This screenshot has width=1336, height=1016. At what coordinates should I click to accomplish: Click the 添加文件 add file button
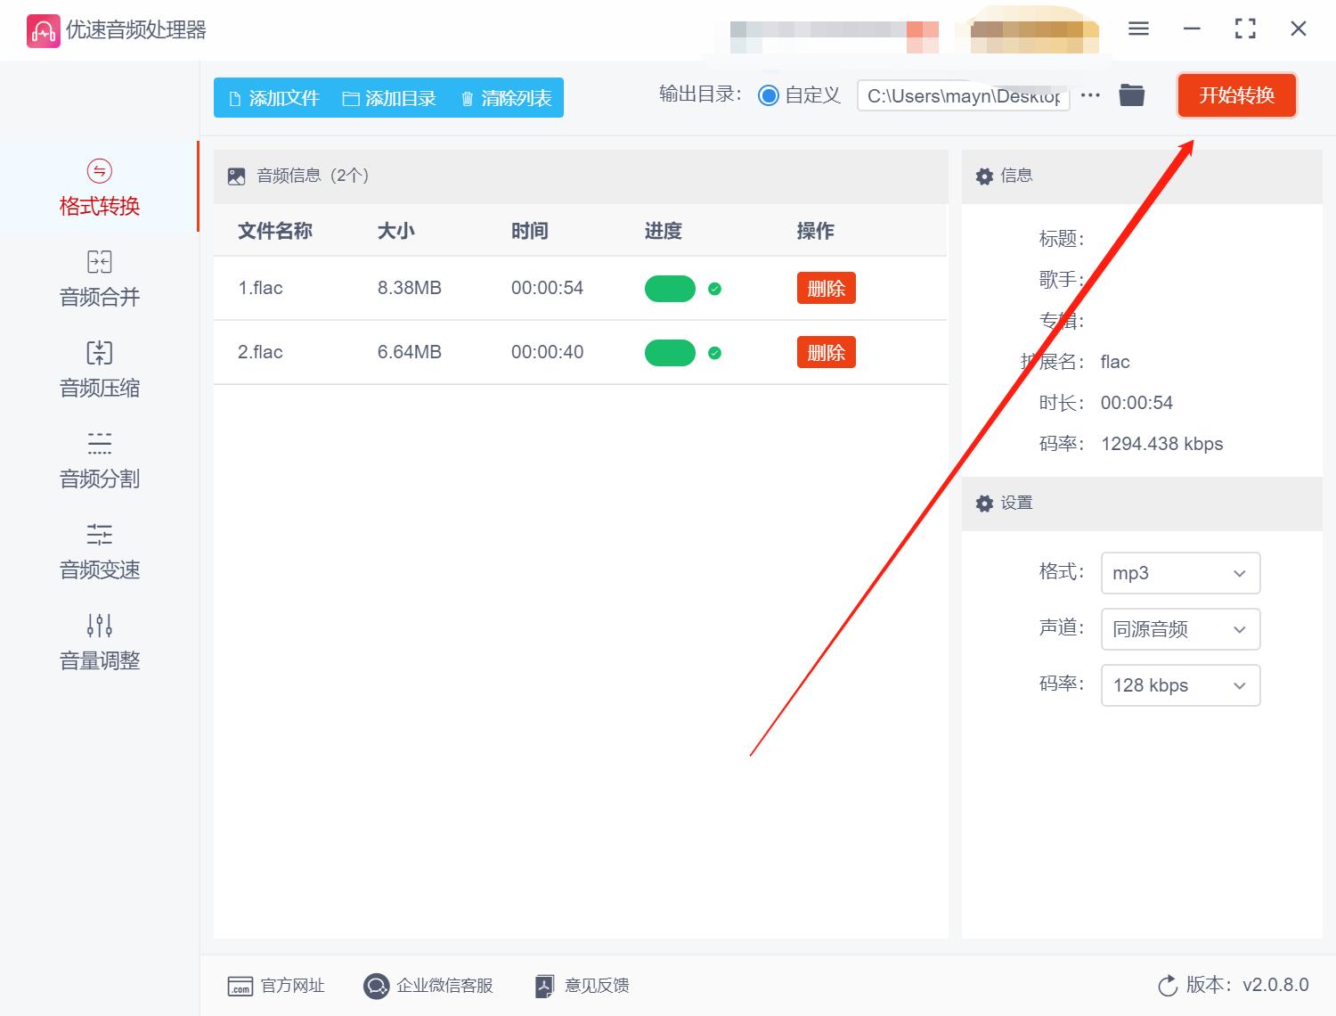[273, 98]
